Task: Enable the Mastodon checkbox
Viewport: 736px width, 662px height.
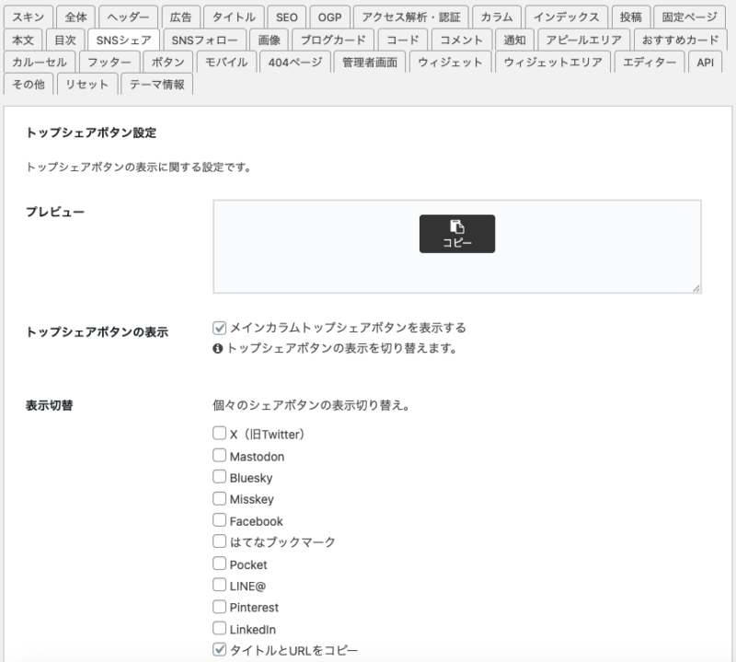Action: (x=219, y=455)
